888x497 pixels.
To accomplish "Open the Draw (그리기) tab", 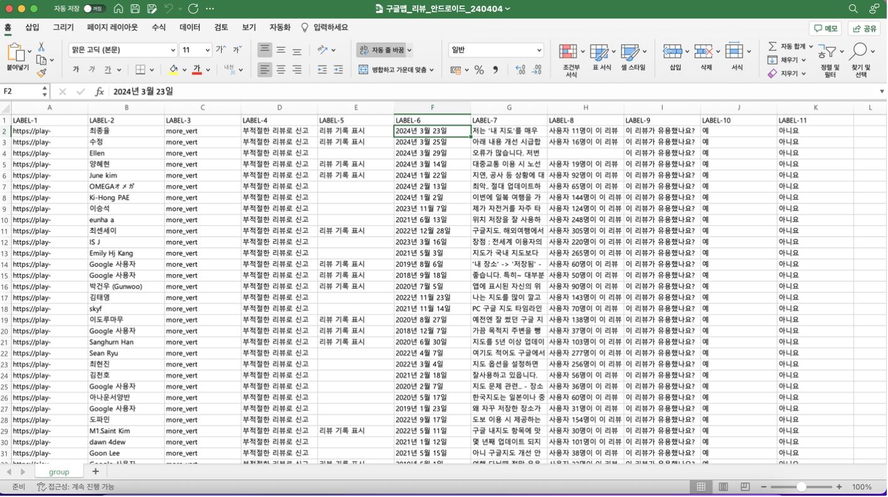I will [63, 28].
